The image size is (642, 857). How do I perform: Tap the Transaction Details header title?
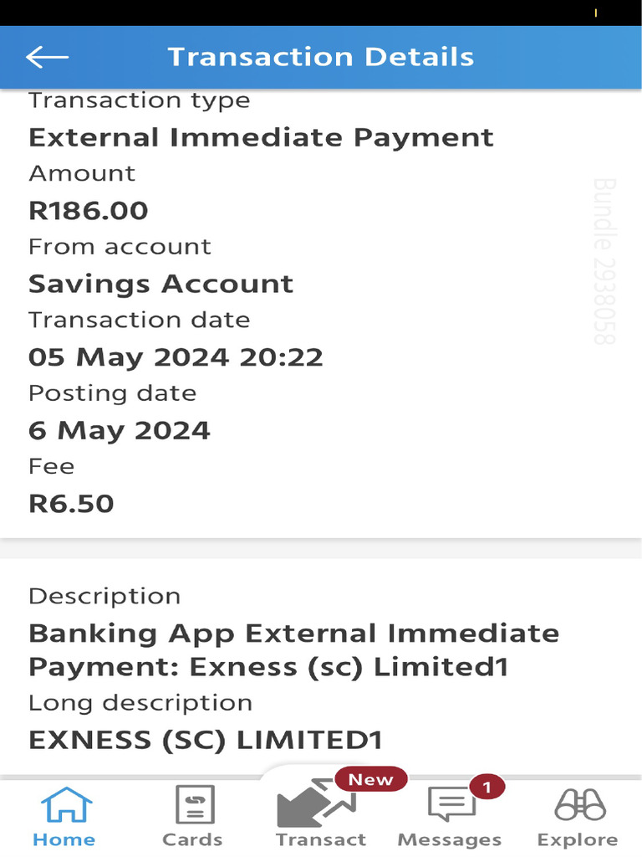320,57
